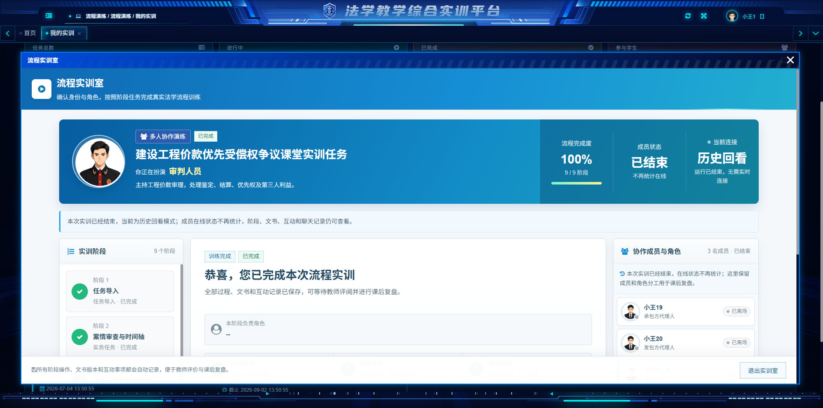The height and width of the screenshot is (408, 823).
Task: Click the 阶段 2 green checkmark icon
Action: (80, 337)
